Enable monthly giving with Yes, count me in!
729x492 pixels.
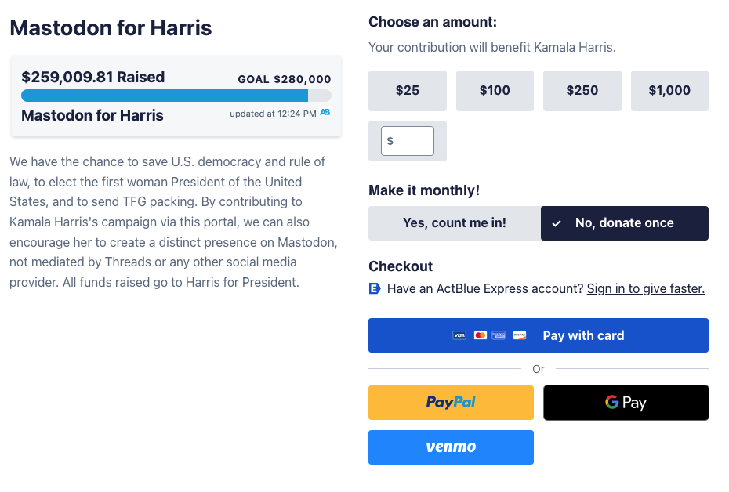(x=454, y=223)
